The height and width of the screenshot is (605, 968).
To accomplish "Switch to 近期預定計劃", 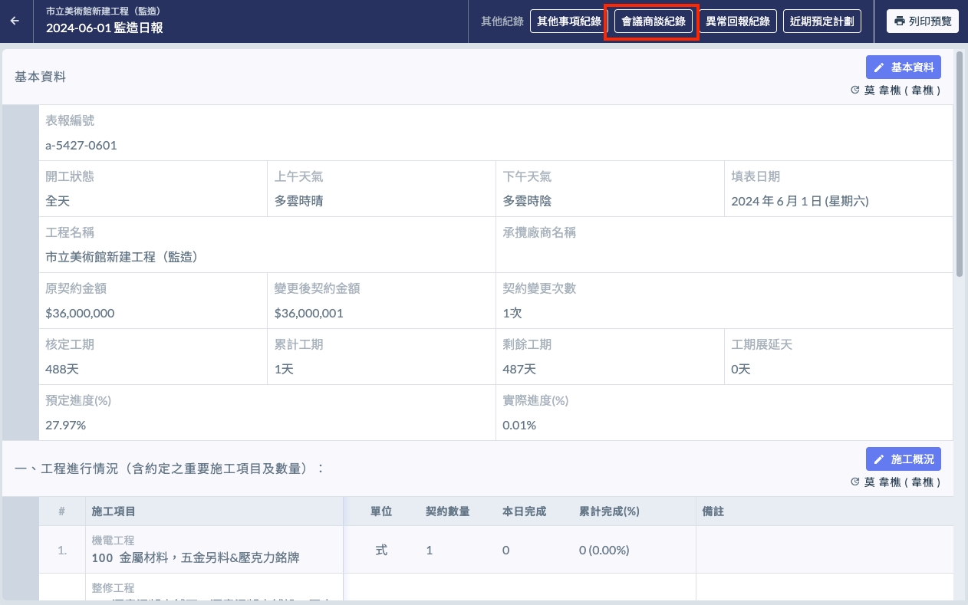I will pyautogui.click(x=821, y=21).
